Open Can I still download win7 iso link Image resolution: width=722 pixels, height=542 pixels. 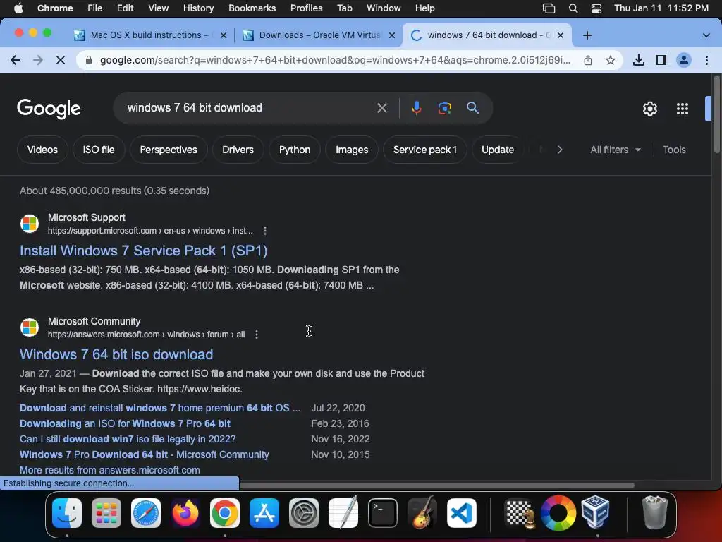click(x=128, y=439)
